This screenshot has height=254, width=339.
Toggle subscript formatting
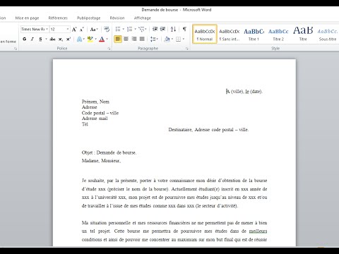point(61,39)
